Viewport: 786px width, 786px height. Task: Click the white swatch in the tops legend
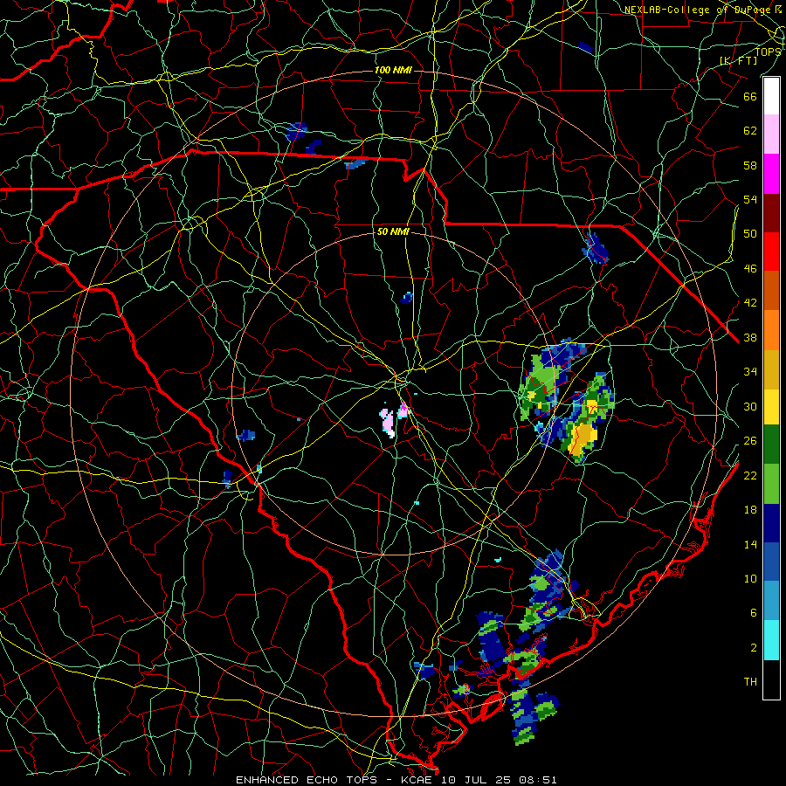771,96
